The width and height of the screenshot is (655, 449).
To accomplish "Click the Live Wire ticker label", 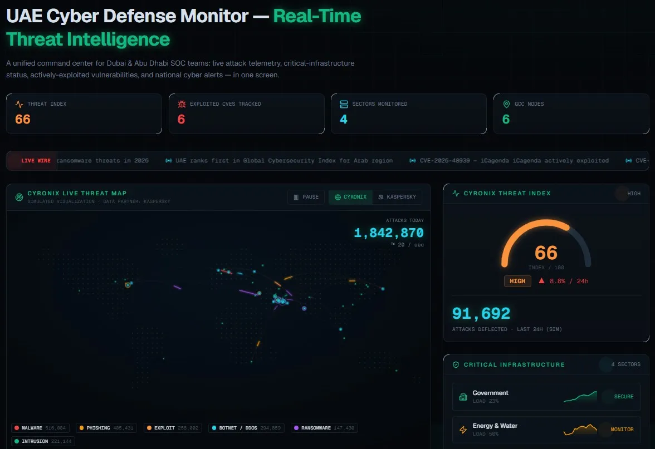I will coord(36,161).
